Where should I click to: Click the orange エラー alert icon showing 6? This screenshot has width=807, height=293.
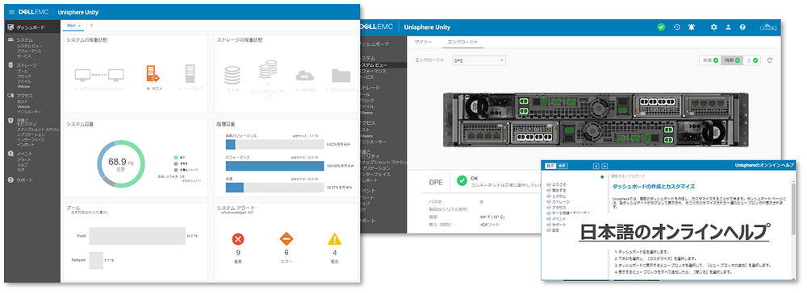[286, 239]
